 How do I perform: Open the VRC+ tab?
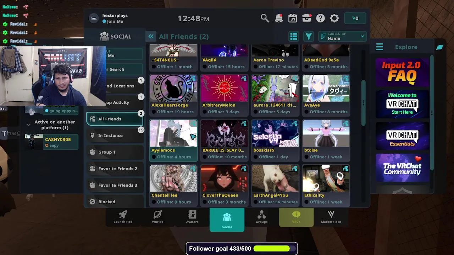(296, 217)
